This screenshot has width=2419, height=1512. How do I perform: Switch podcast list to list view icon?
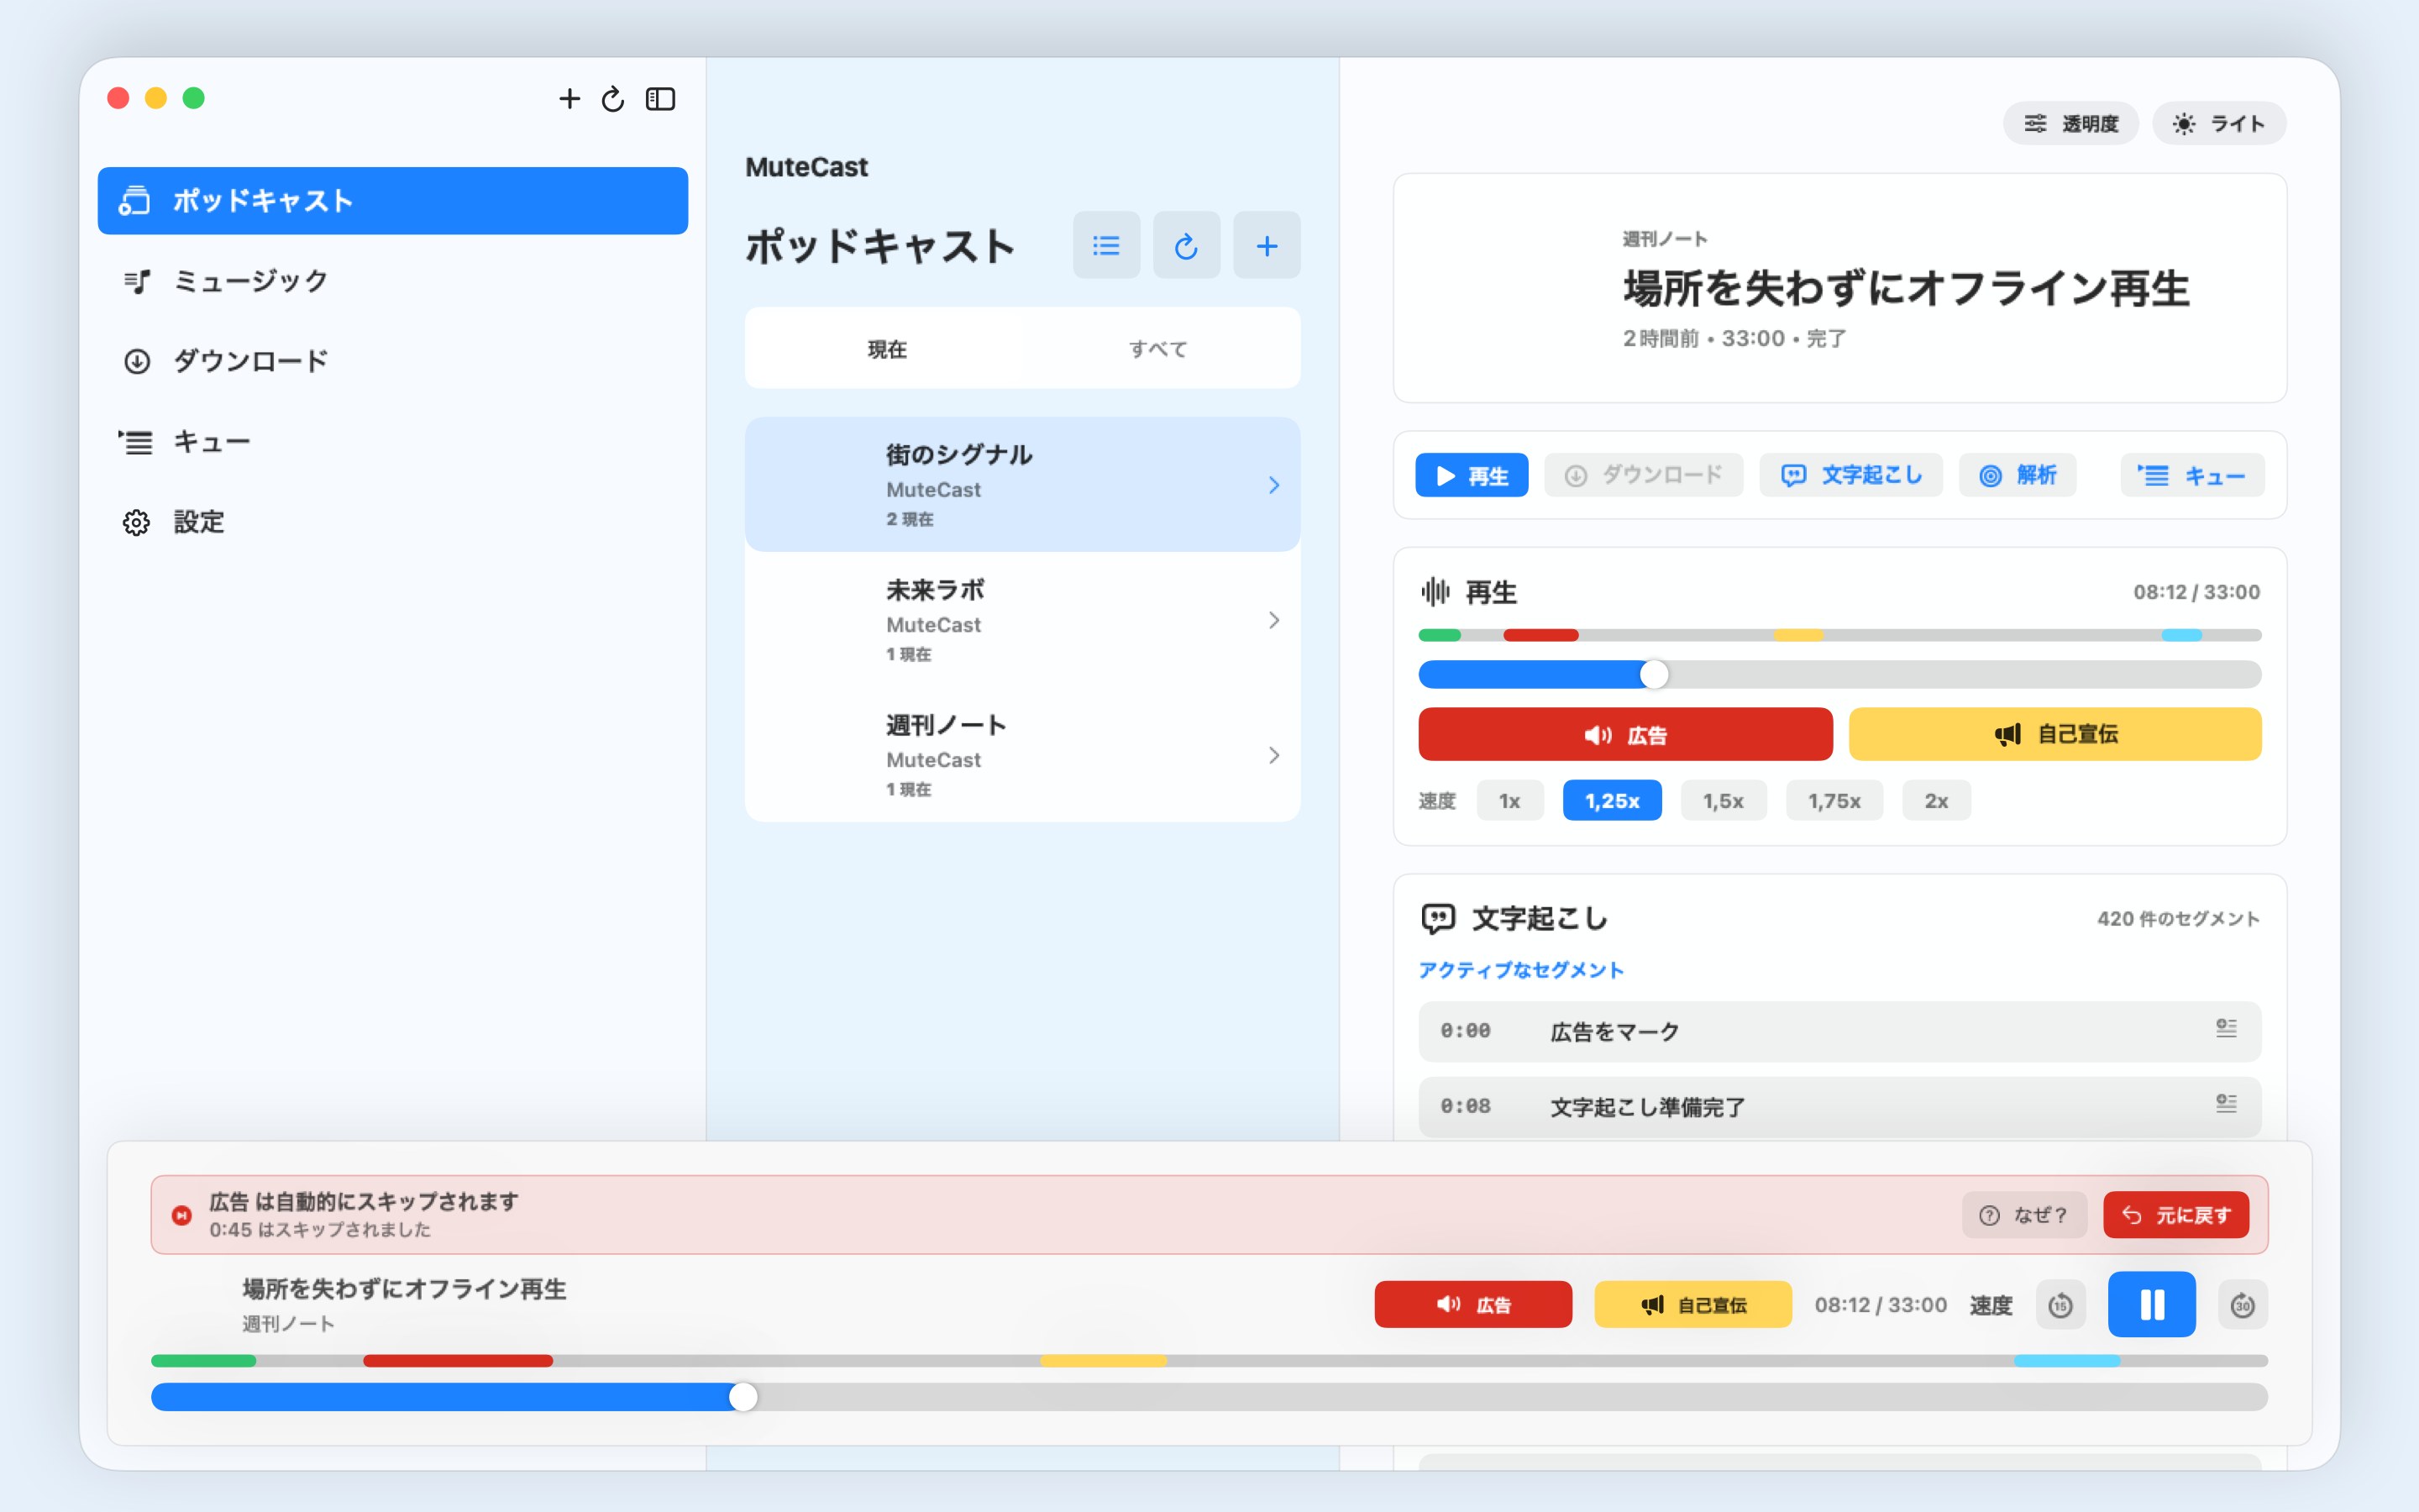pos(1105,245)
